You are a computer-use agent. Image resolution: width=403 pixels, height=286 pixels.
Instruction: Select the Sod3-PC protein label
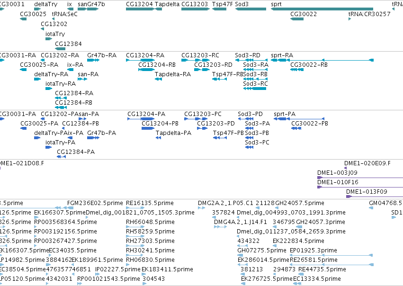pyautogui.click(x=257, y=143)
